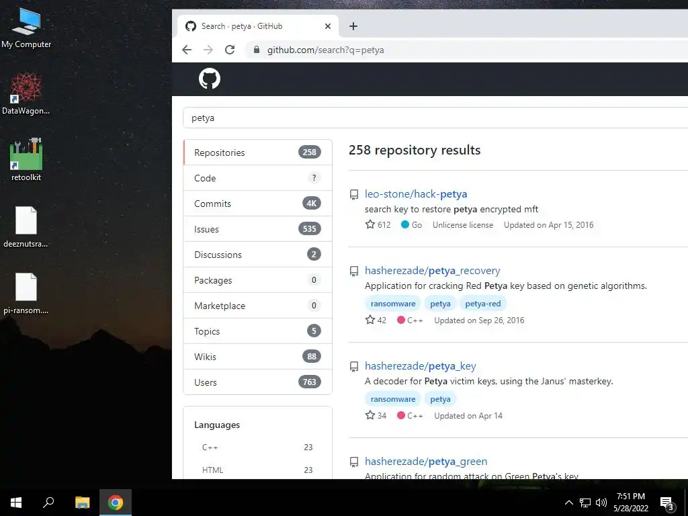Image resolution: width=688 pixels, height=516 pixels.
Task: Click network tray icon
Action: [x=585, y=503]
